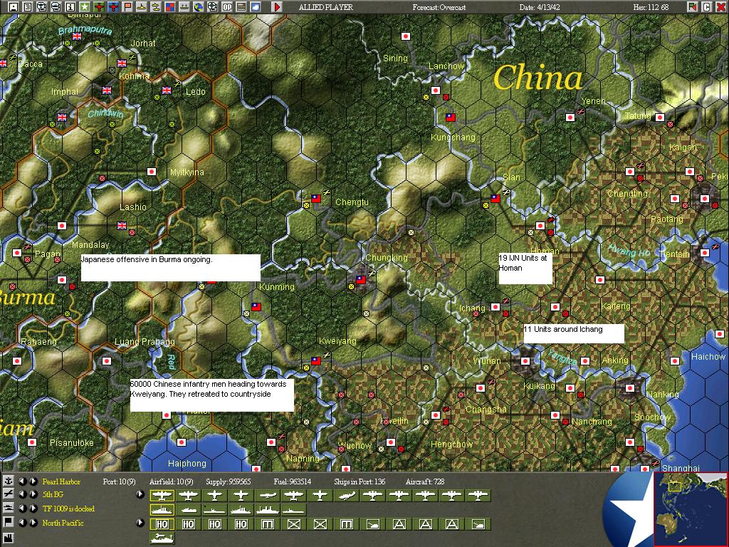
Task: Click the cloud weather toolbar icon
Action: click(x=256, y=7)
